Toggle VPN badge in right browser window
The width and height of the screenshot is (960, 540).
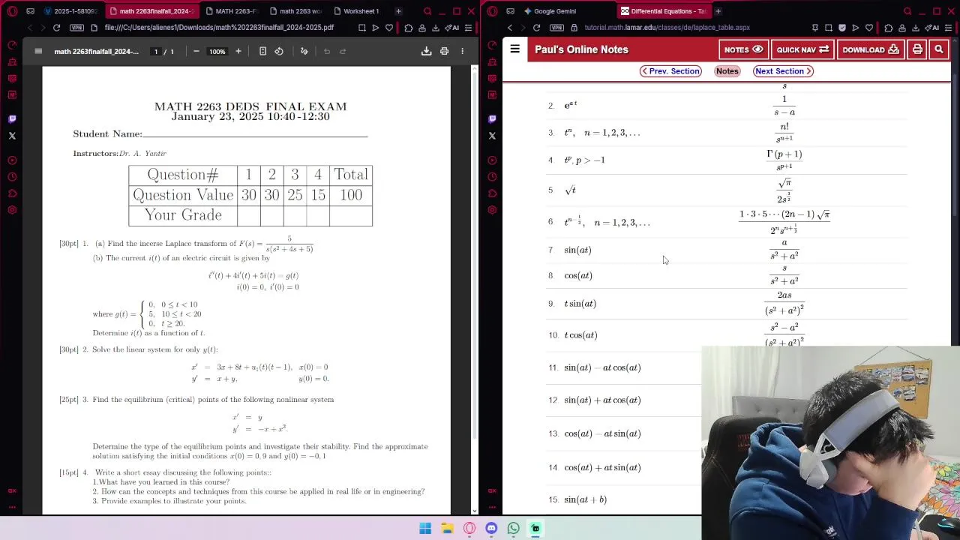click(557, 28)
